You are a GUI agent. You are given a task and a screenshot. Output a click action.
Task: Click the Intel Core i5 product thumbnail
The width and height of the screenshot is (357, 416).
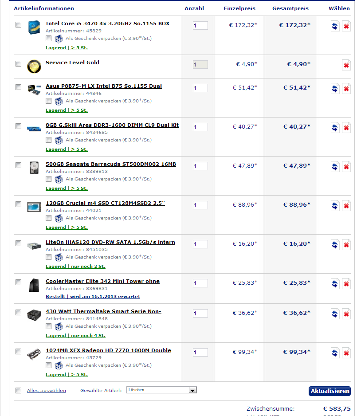[34, 27]
